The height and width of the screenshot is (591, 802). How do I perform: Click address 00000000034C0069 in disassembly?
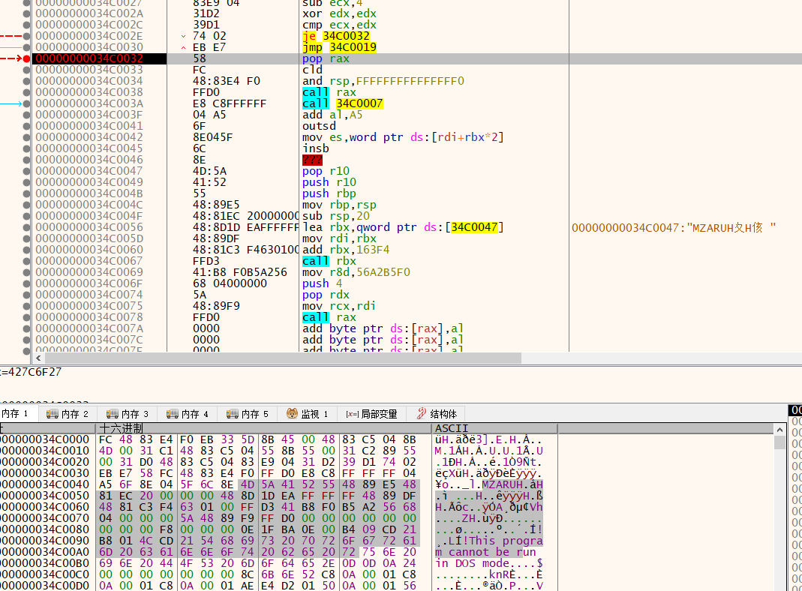tap(89, 272)
